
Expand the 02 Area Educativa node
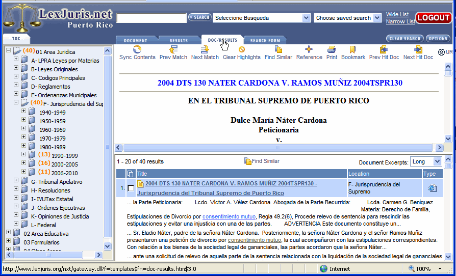pyautogui.click(x=9, y=232)
